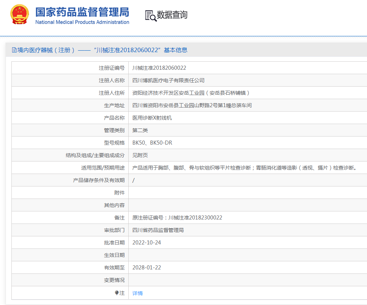
Task: Select the 适用范围 description text
Action: pos(245,168)
